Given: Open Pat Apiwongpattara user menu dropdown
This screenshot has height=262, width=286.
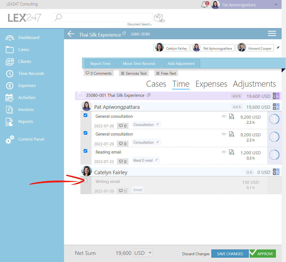Looking at the screenshot, I should (276, 5).
